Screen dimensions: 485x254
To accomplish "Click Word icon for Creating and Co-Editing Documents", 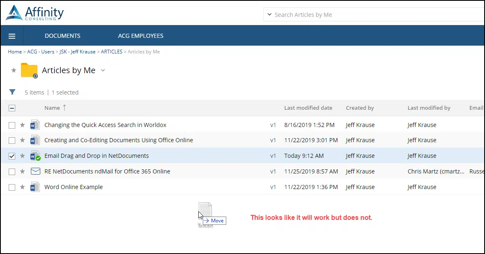I will (x=35, y=140).
